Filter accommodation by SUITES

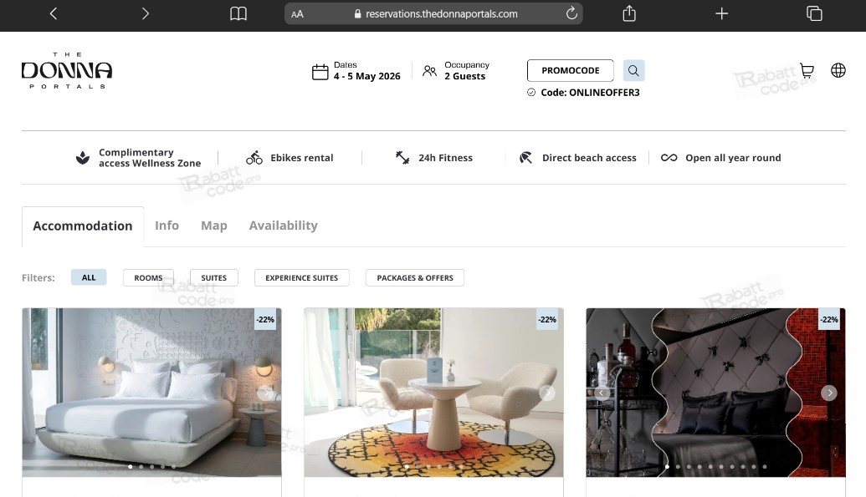pyautogui.click(x=214, y=277)
